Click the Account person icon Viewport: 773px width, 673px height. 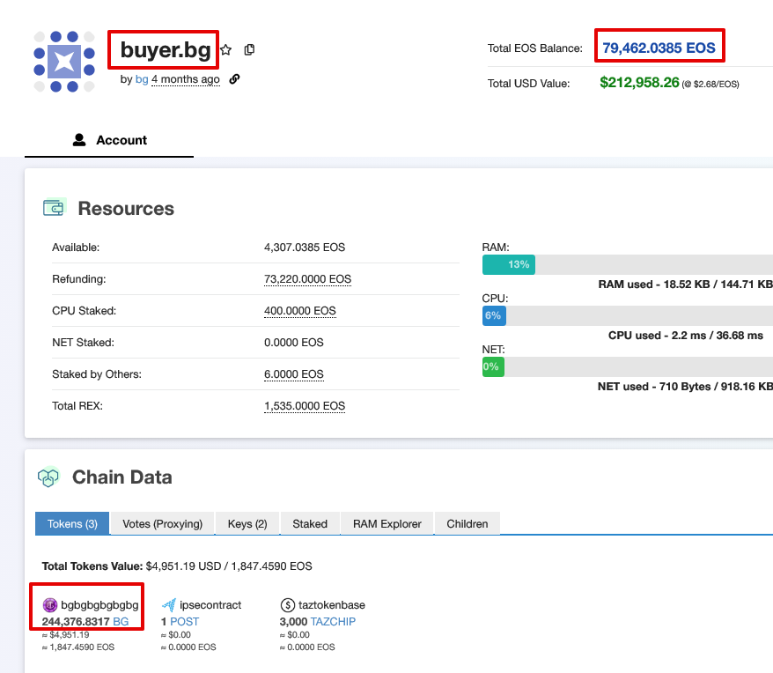(79, 140)
